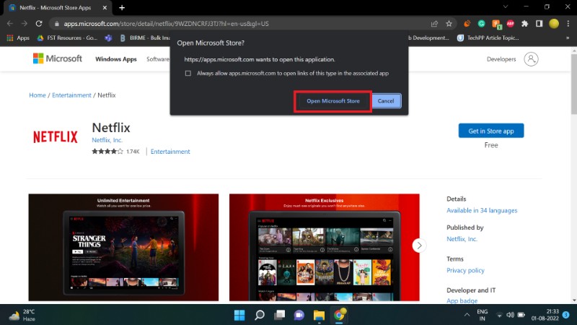Check Always allow apps.microsoft.com checkbox
Viewport: 577px width, 325px height.
[188, 74]
